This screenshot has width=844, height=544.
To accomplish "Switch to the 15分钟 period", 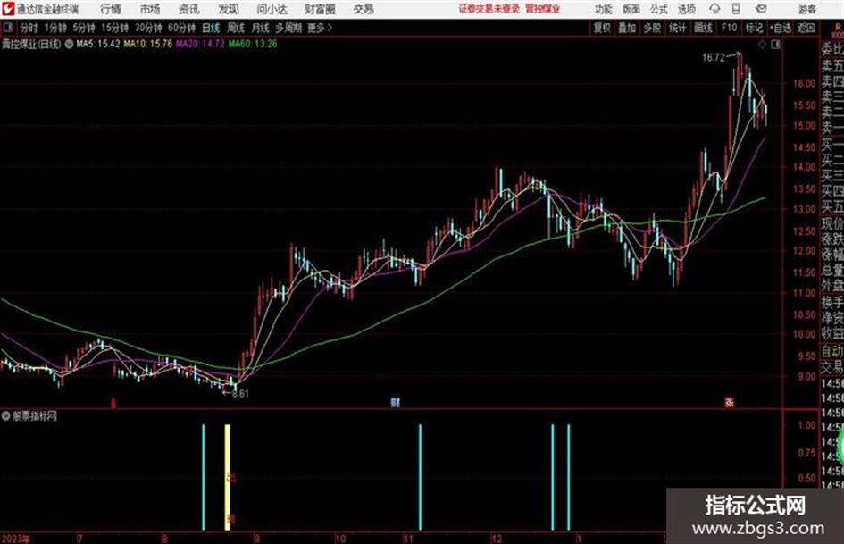I will 114,28.
